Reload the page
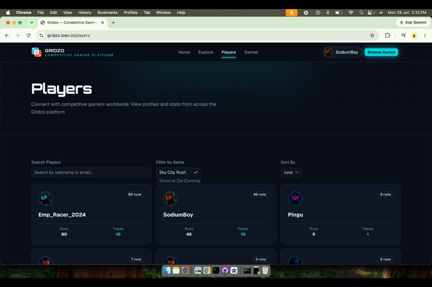 tap(28, 35)
